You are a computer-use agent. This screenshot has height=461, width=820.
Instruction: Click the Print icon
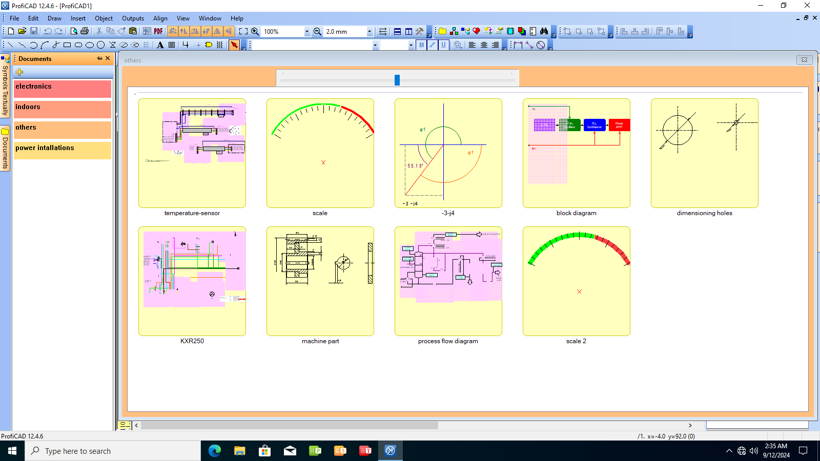(85, 31)
